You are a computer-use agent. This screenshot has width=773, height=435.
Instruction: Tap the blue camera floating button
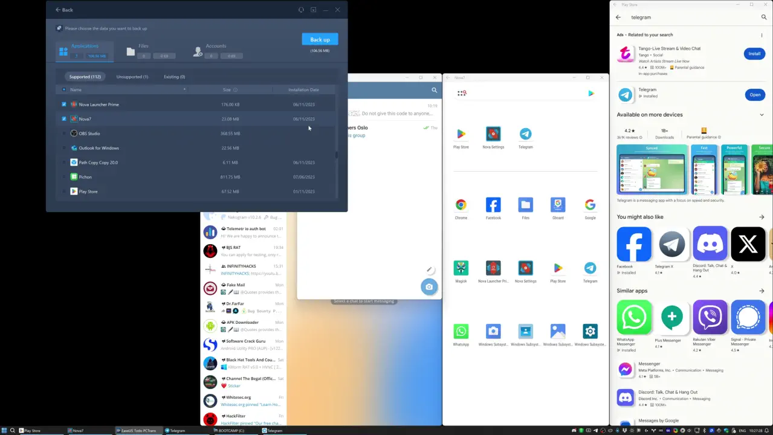(429, 287)
